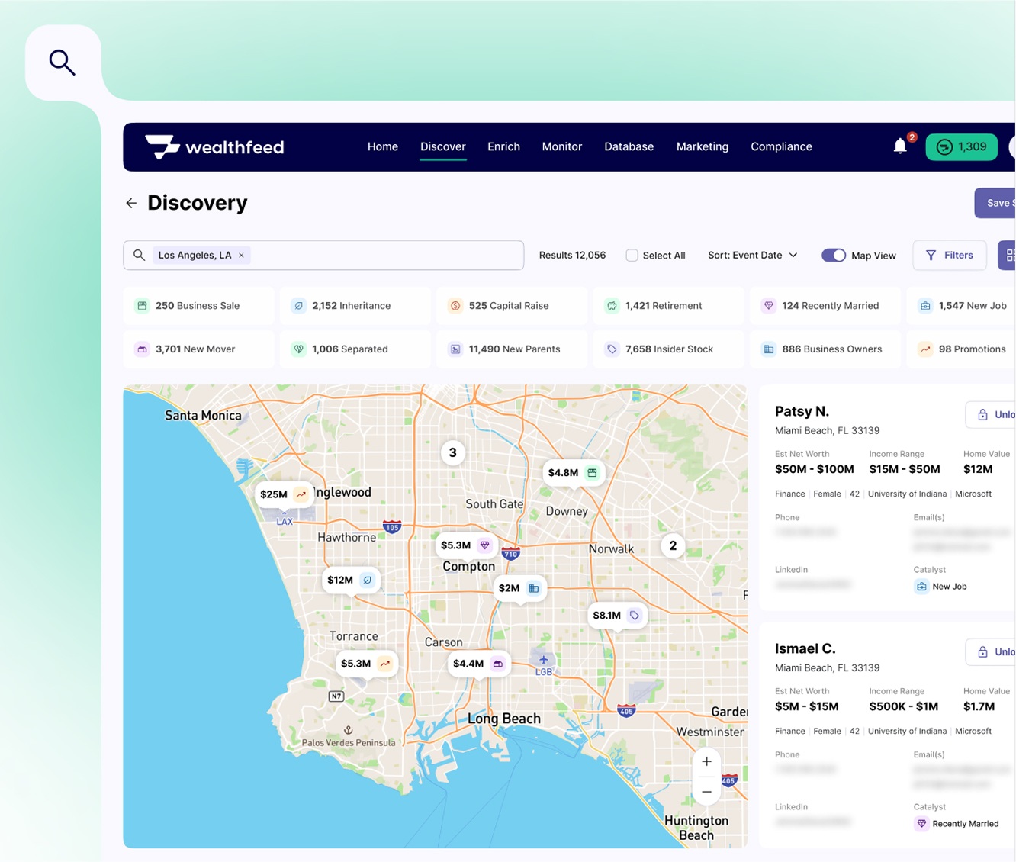Open the 1,309 credits balance menu

coord(961,146)
